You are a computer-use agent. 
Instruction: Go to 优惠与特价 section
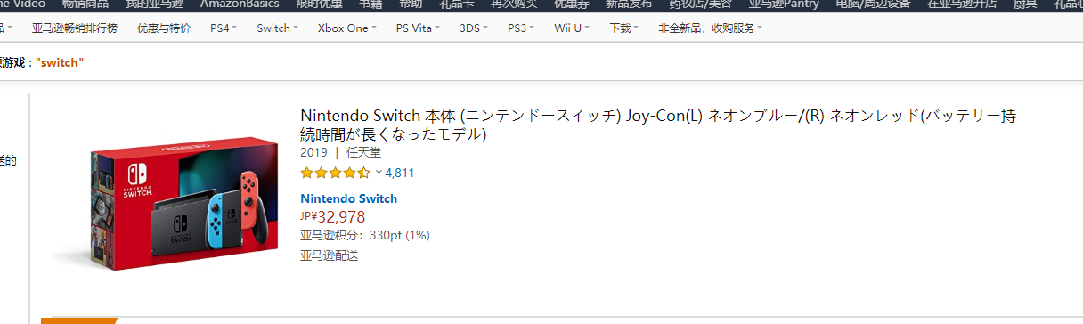coord(164,28)
